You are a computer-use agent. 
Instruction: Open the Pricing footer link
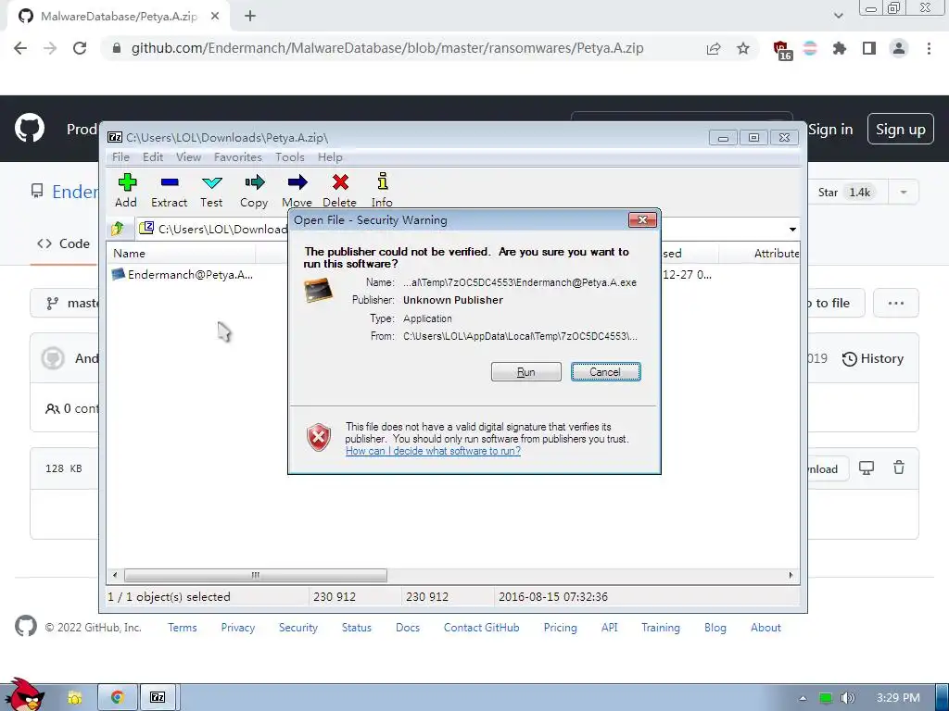[561, 628]
